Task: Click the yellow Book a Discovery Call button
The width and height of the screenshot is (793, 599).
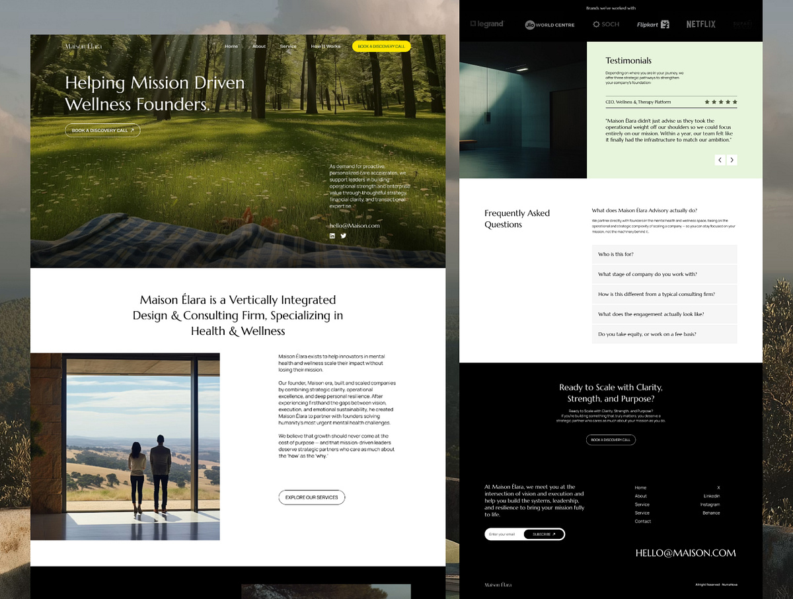Action: (381, 46)
